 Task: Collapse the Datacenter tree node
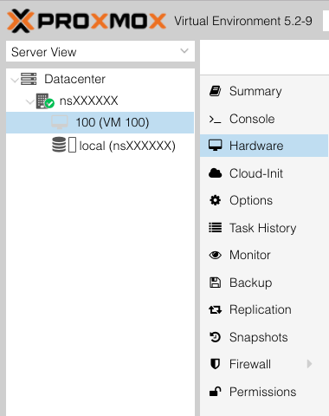point(15,80)
